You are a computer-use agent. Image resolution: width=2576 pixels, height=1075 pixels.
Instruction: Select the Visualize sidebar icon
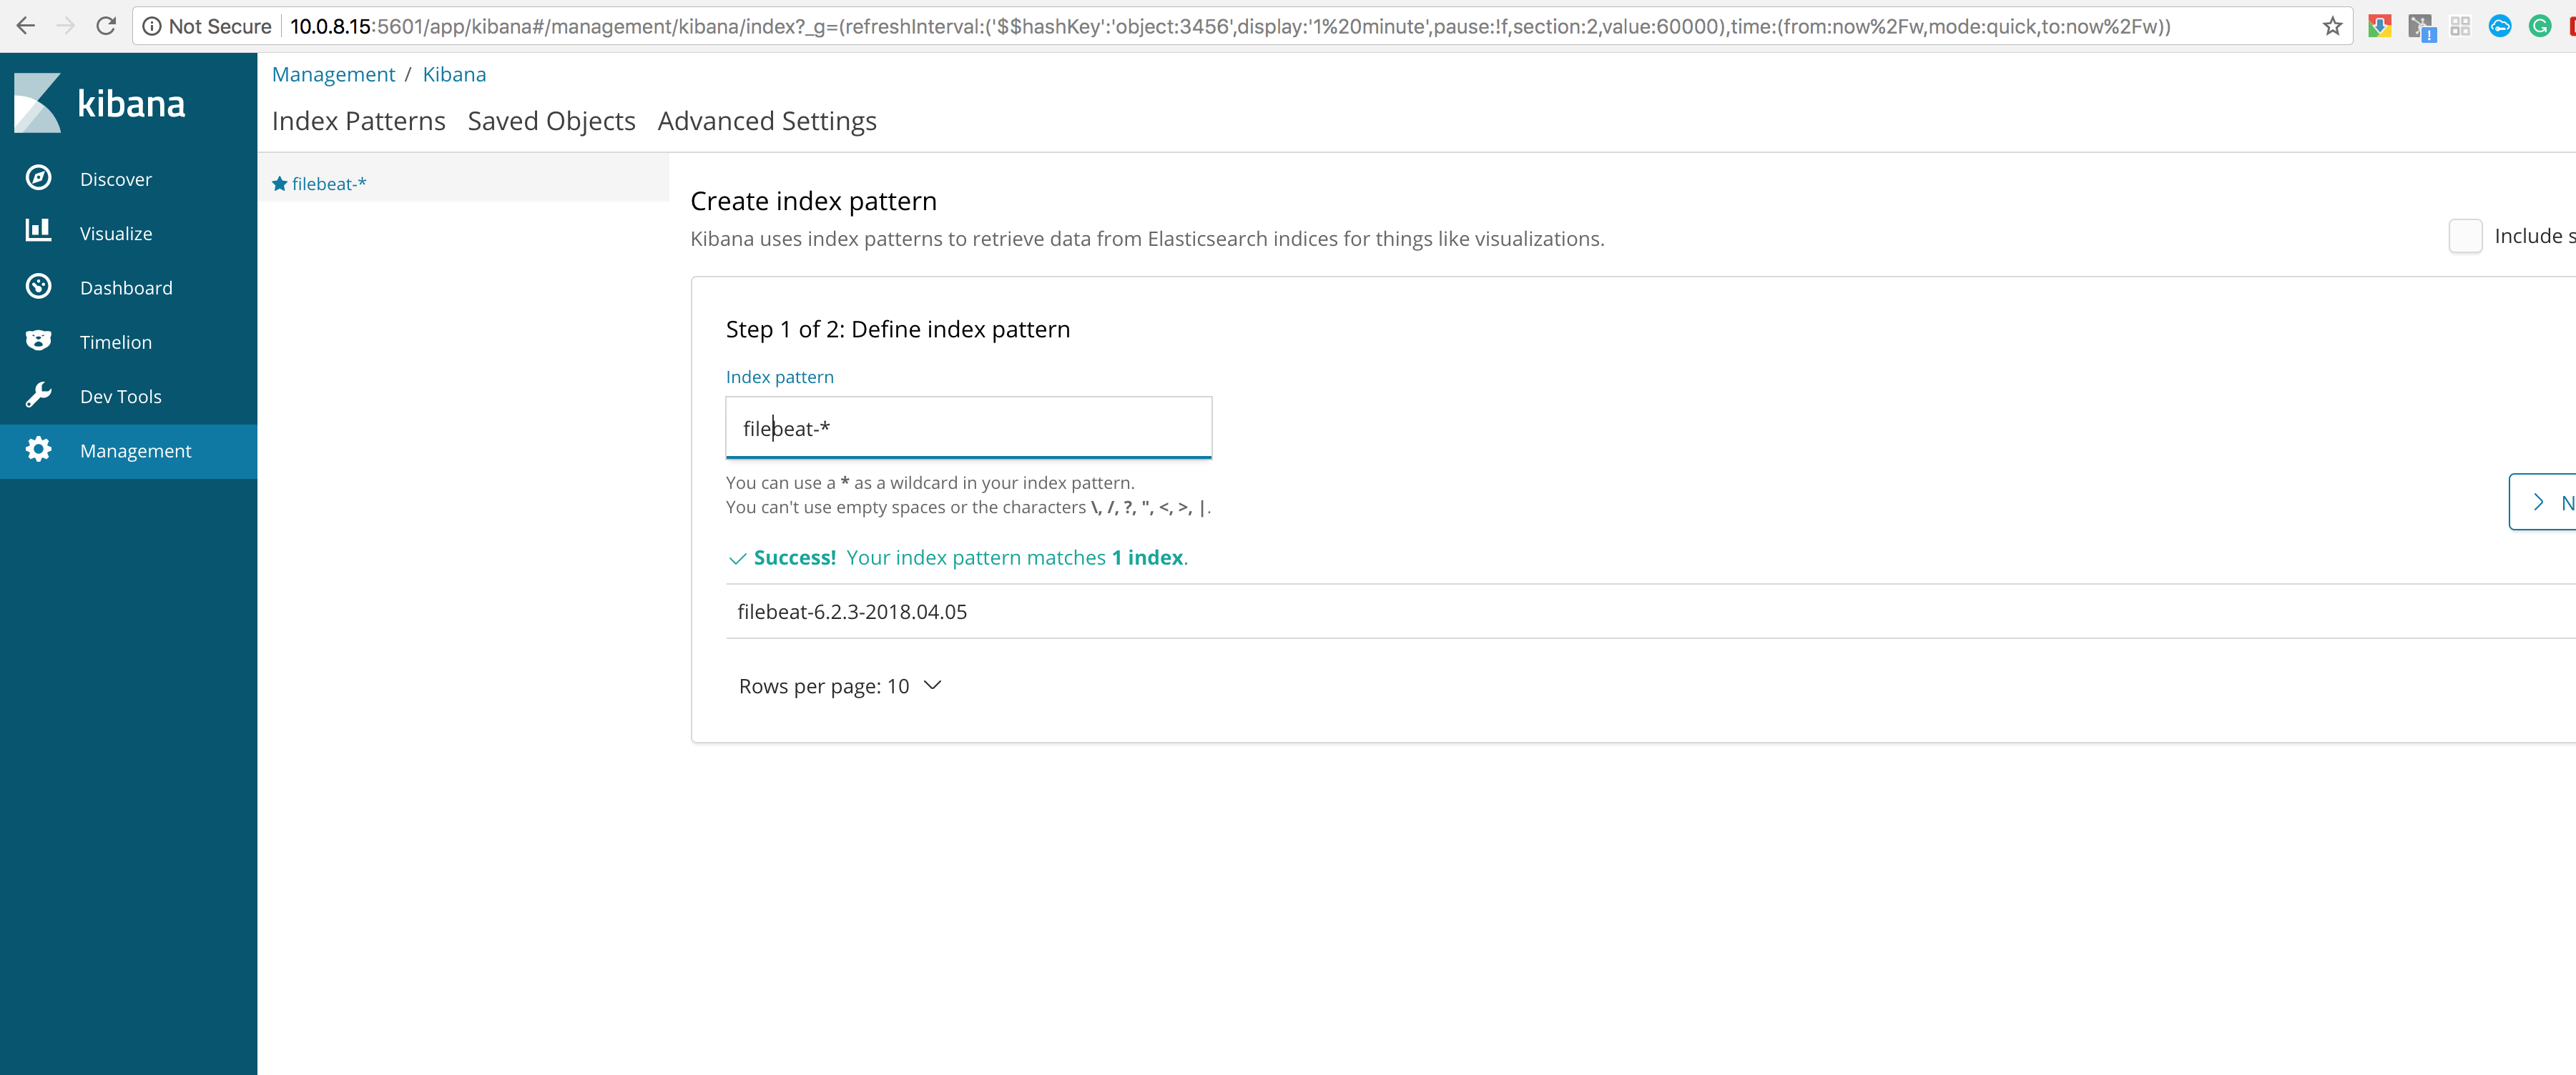coord(38,232)
